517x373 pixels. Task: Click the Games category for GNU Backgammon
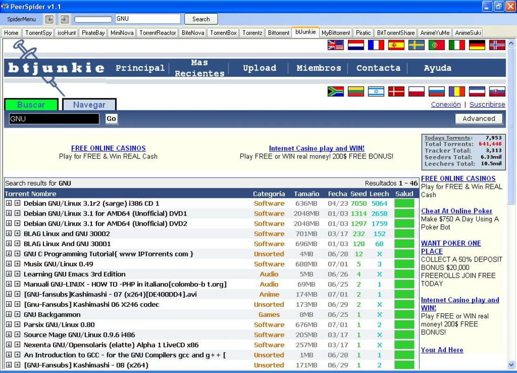point(269,315)
